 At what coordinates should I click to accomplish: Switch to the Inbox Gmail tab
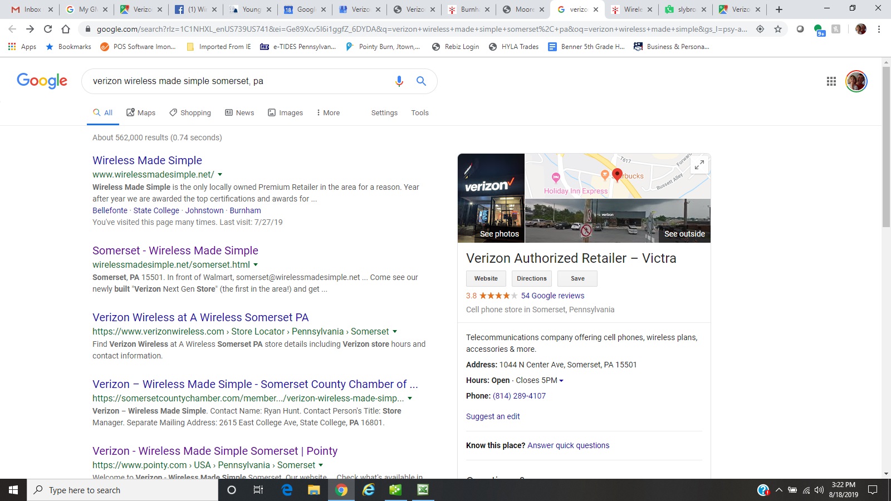pyautogui.click(x=32, y=9)
